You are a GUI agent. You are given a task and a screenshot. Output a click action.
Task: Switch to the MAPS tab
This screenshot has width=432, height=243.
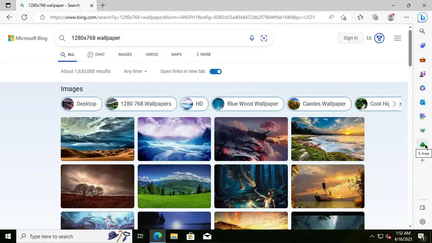pos(177,54)
